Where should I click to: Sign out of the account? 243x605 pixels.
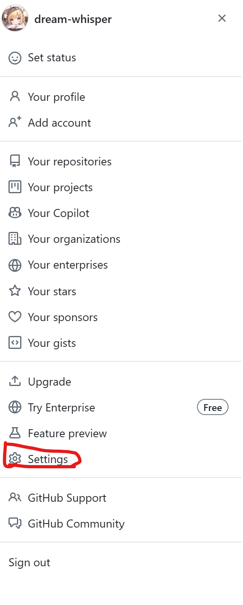pyautogui.click(x=29, y=563)
